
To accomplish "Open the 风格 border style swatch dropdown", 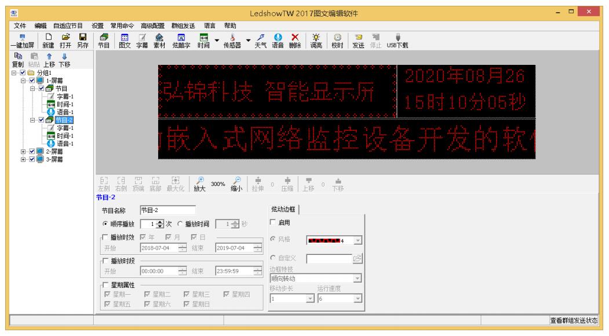I will (x=358, y=240).
